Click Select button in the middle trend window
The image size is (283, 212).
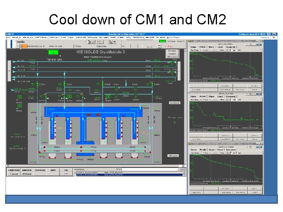coord(255,139)
